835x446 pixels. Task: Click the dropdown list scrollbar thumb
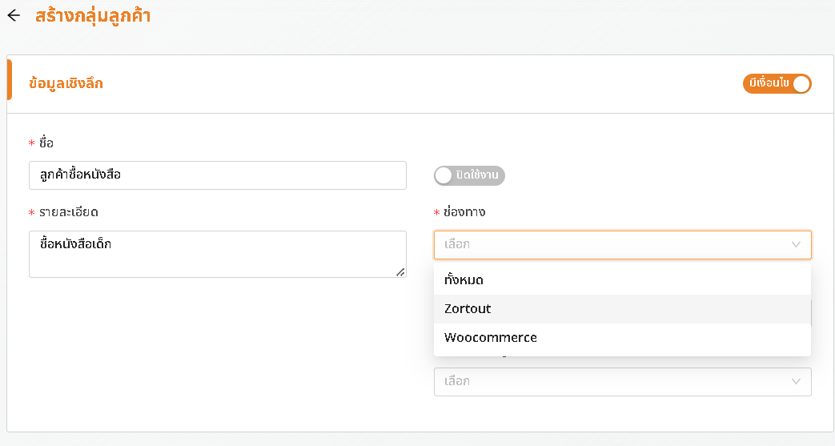click(811, 313)
